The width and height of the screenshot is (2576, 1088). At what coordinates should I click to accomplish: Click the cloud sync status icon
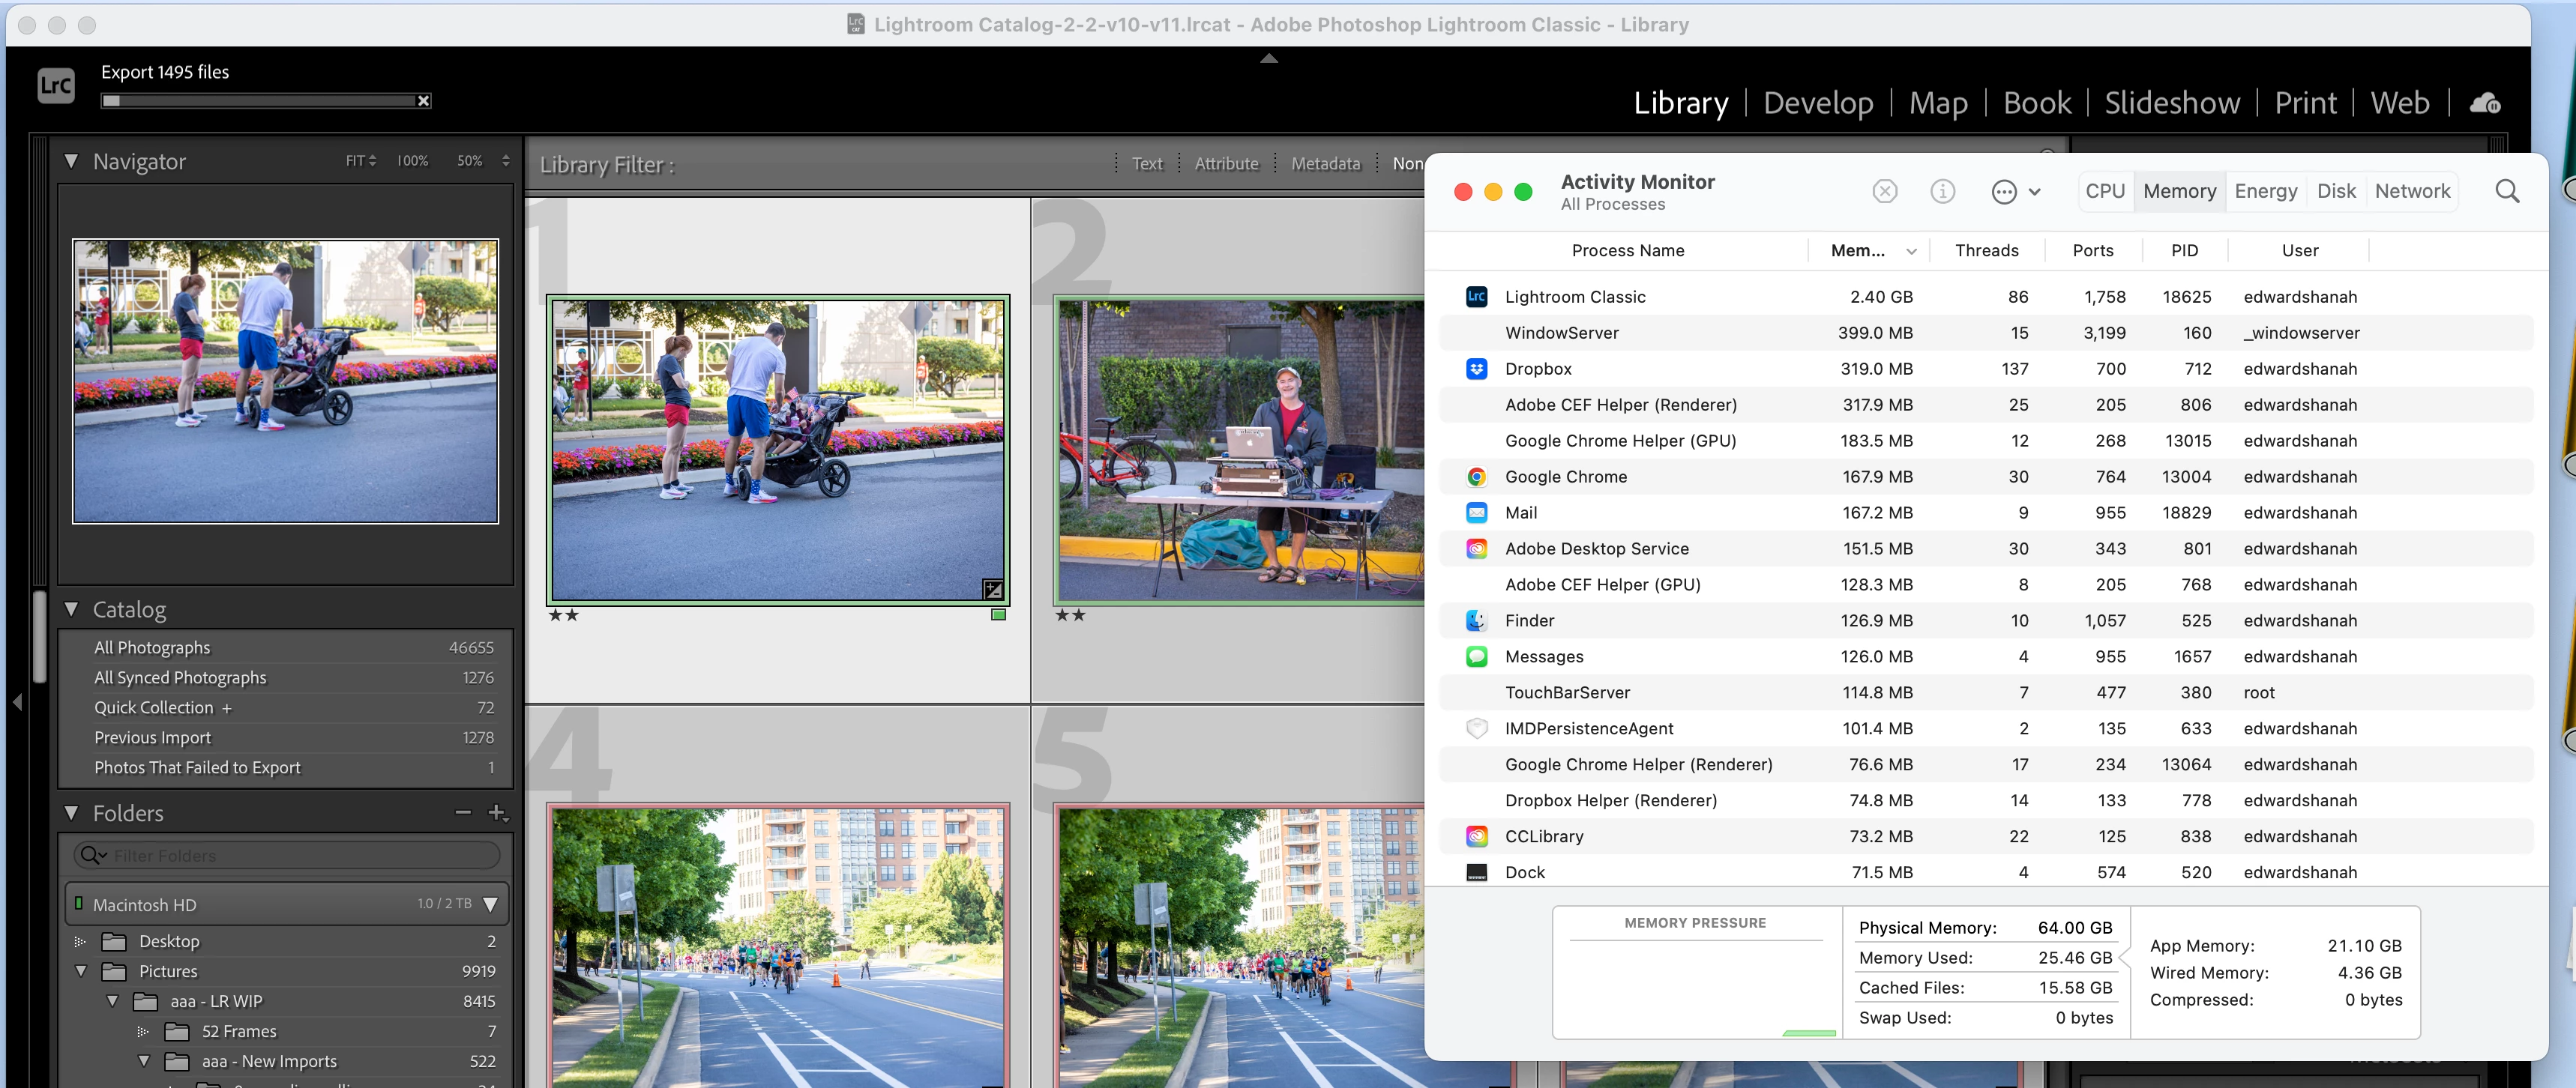(x=2484, y=103)
